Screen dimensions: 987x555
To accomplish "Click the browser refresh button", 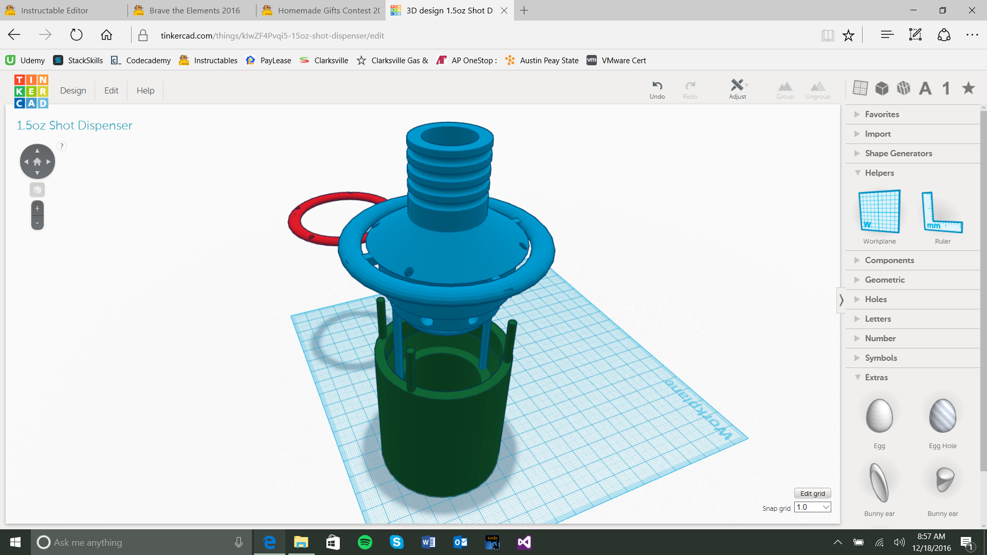I will (x=76, y=35).
